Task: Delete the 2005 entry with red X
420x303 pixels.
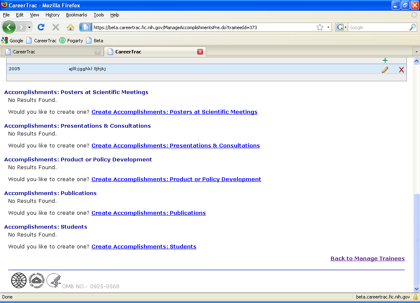Action: [x=401, y=69]
